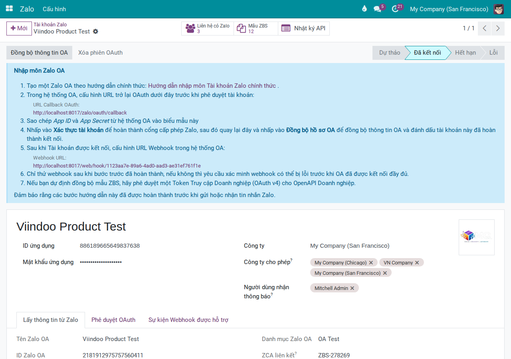This screenshot has height=359, width=511.
Task: Click the Nhập môn Zalo OA heading
Action: (x=39, y=71)
